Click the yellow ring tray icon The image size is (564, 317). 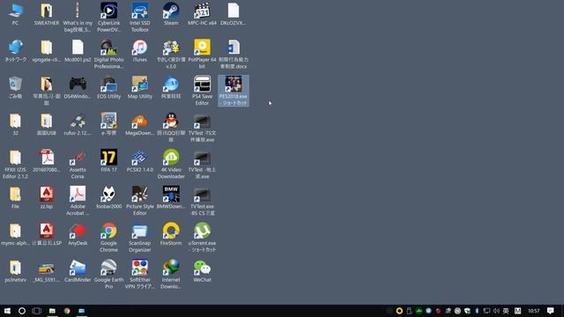click(x=399, y=311)
